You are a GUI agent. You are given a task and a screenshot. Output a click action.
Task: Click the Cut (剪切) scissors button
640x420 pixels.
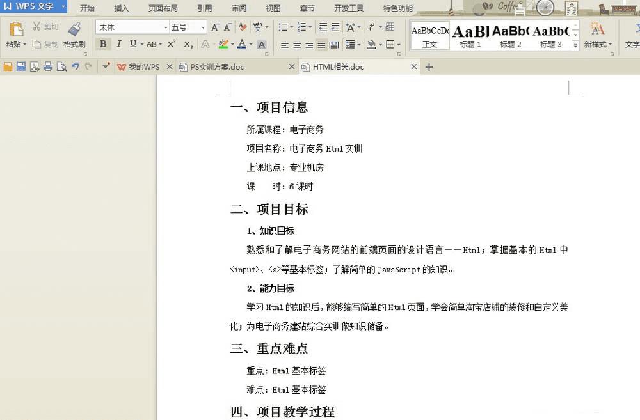click(x=45, y=27)
